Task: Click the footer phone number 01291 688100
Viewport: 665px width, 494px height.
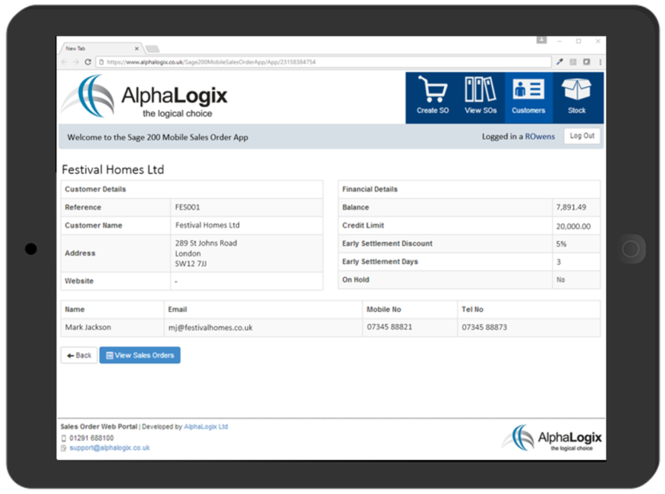Action: pos(91,438)
